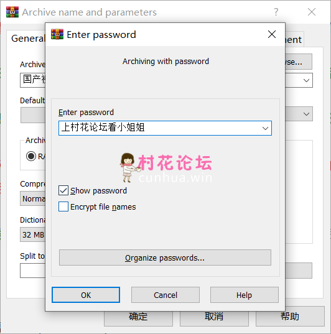Open the partially hidden tab ending in 'ent'
This screenshot has width=331, height=334.
click(294, 40)
